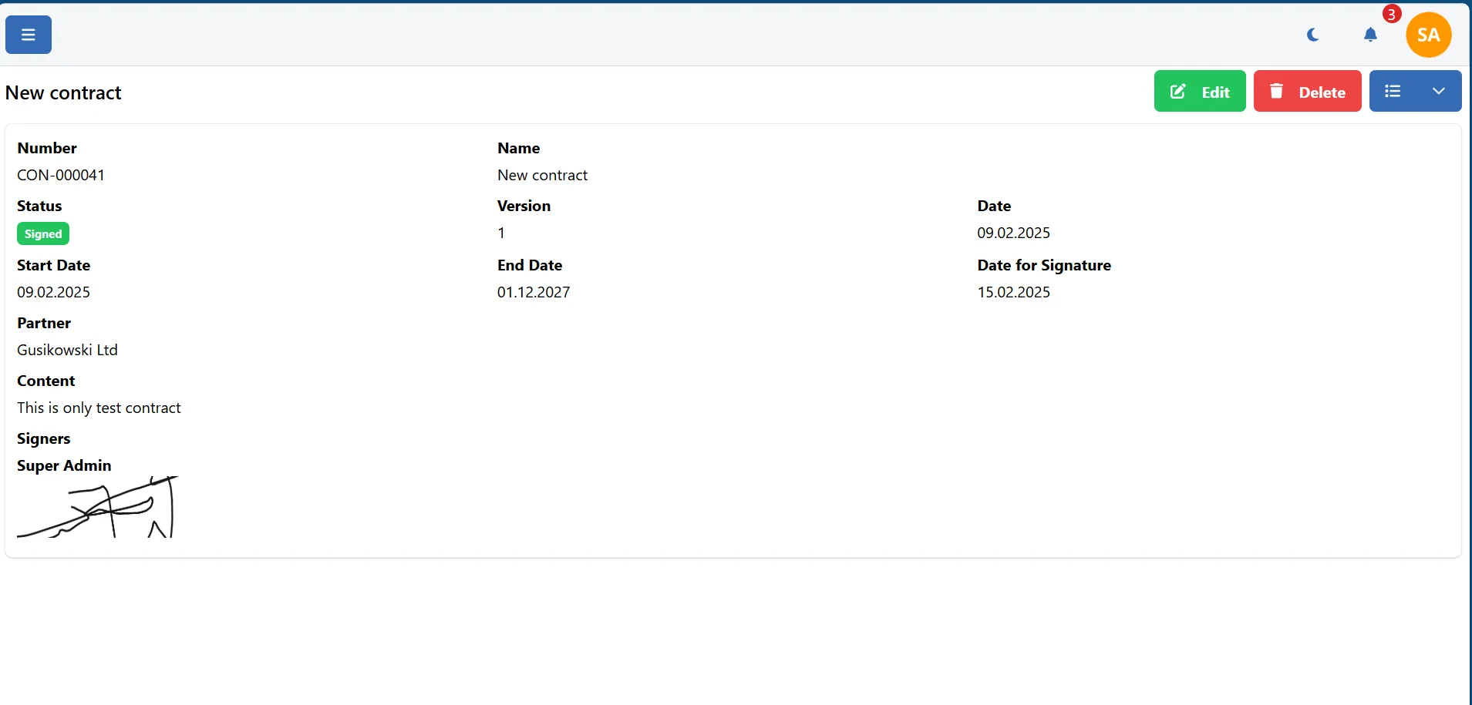Click the New contract page heading
Image resolution: width=1472 pixels, height=705 pixels.
pyautogui.click(x=63, y=93)
